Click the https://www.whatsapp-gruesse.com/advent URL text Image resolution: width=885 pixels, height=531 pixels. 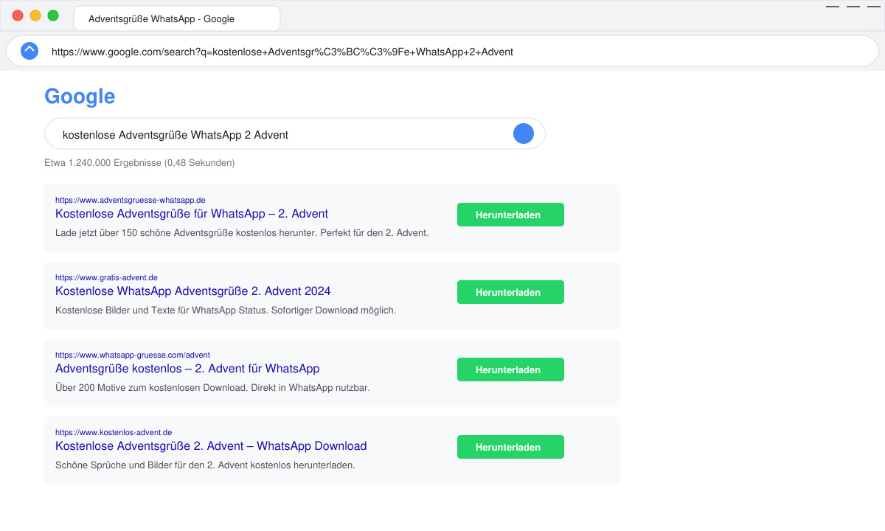[x=133, y=355]
